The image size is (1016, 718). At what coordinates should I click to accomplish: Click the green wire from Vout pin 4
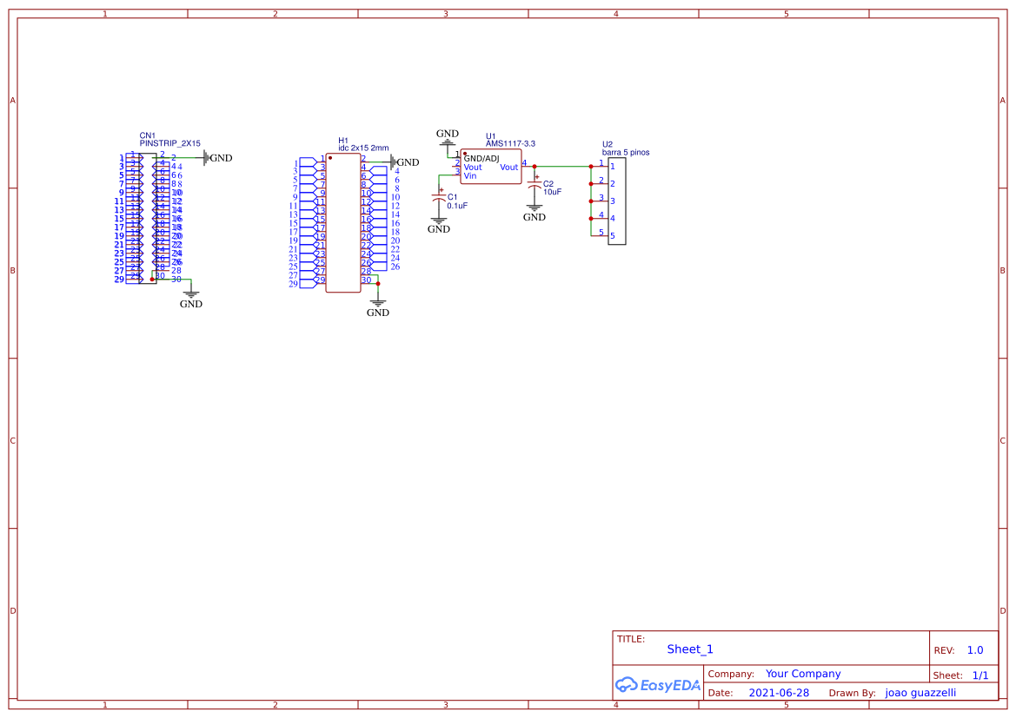coord(562,167)
